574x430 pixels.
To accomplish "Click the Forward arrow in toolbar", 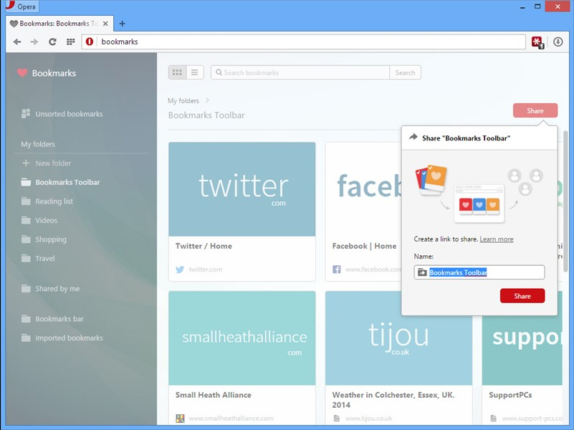I will [x=34, y=42].
